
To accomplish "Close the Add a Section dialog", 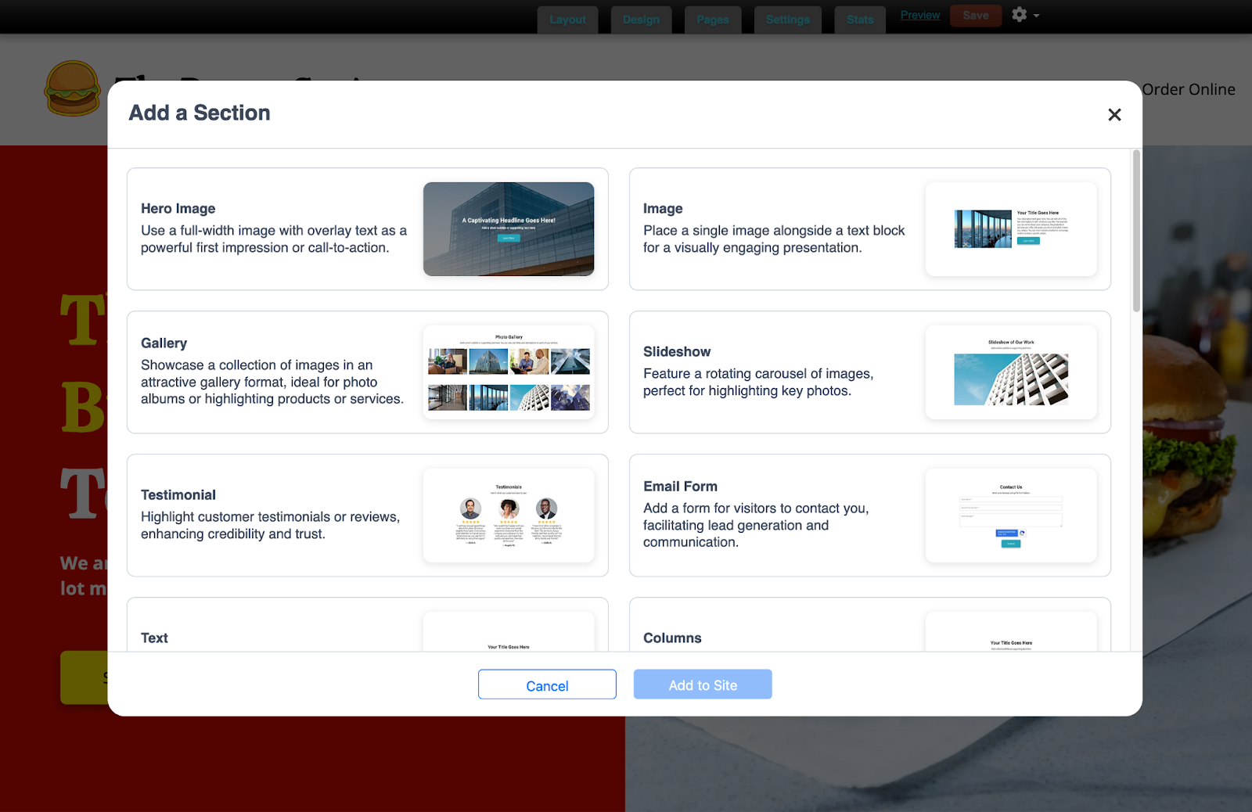I will (1114, 115).
